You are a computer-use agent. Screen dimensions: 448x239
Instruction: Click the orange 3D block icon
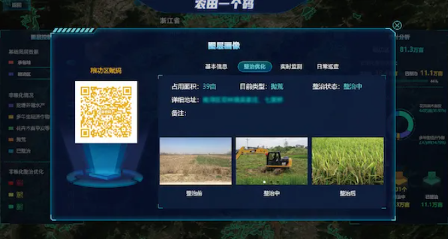click(x=401, y=179)
